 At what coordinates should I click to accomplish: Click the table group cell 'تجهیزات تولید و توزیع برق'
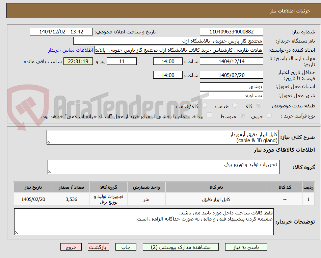108,199
